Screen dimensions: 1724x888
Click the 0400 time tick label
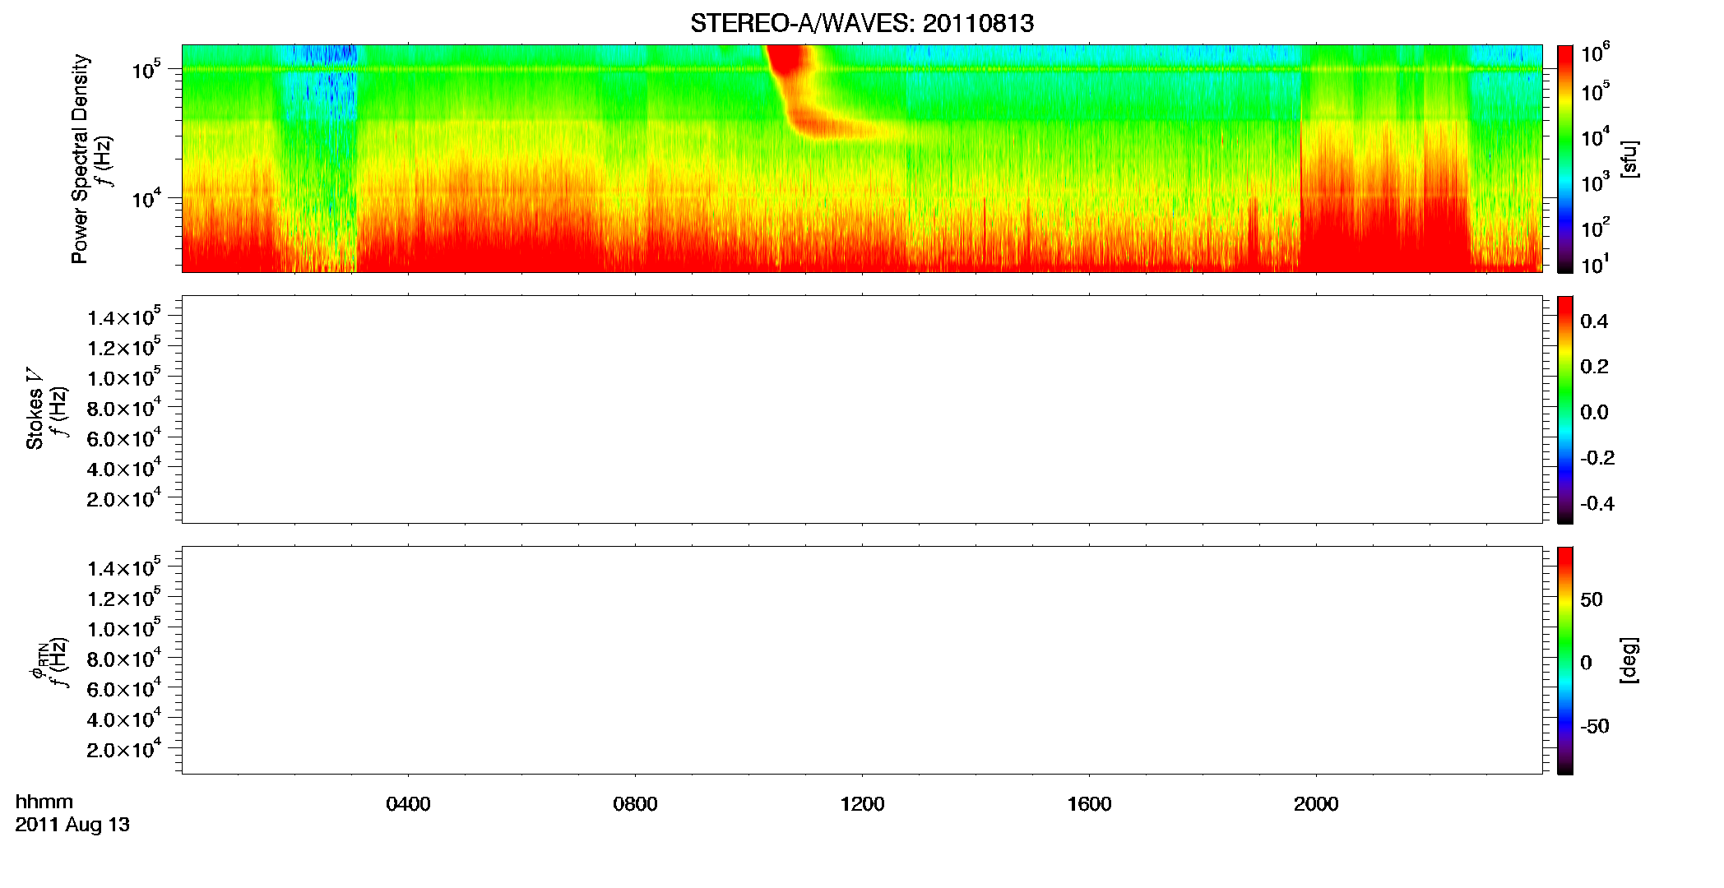(x=408, y=804)
